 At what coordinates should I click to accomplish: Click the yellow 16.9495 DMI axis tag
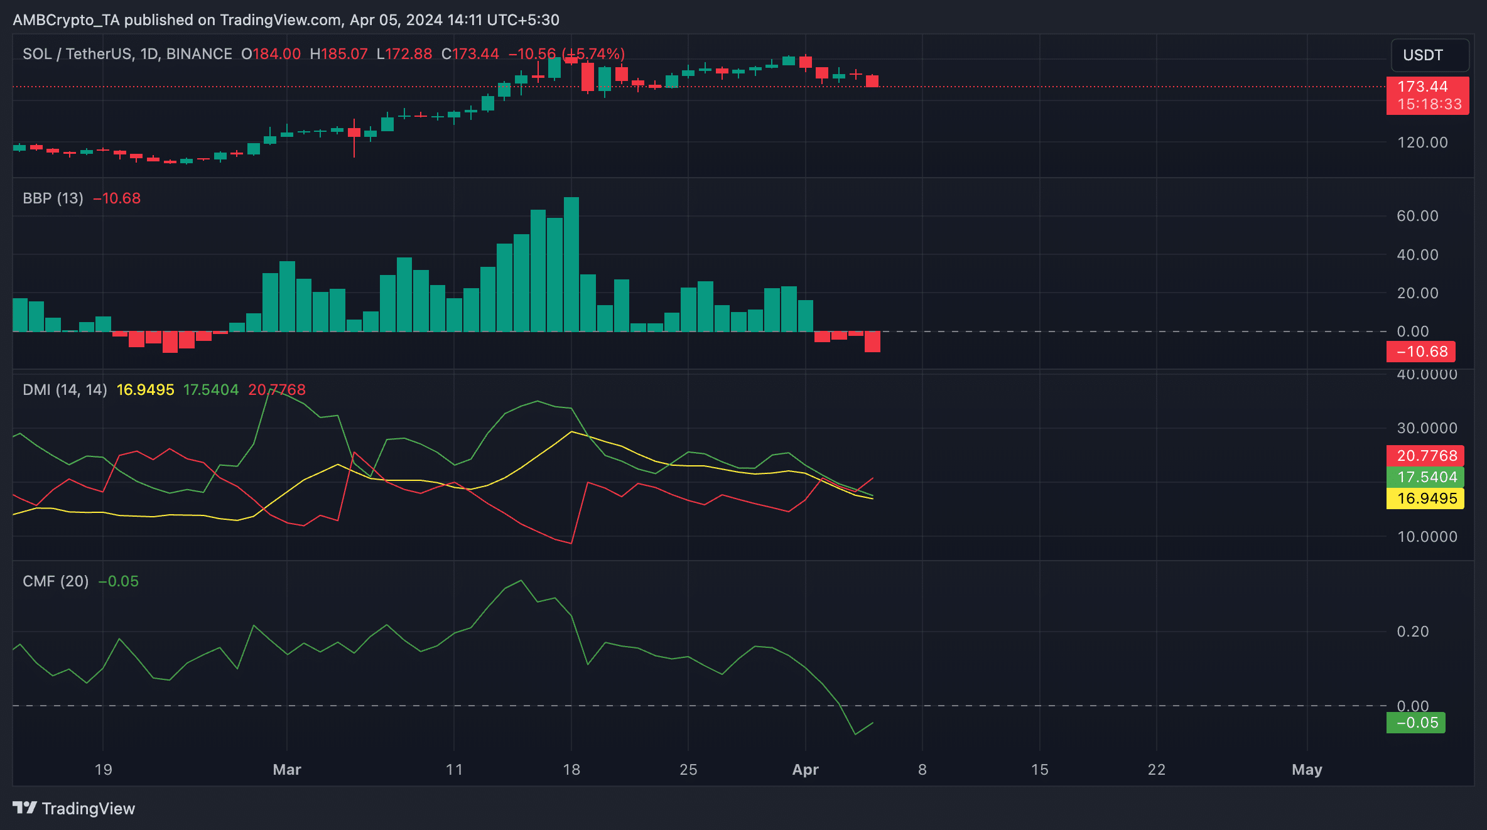(x=1425, y=499)
